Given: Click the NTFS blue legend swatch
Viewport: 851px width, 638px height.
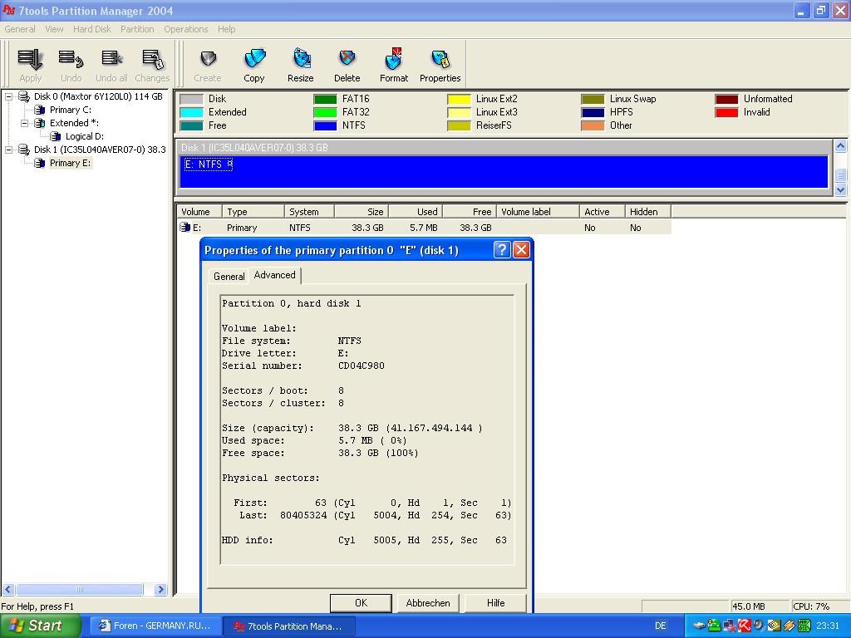Looking at the screenshot, I should click(325, 126).
